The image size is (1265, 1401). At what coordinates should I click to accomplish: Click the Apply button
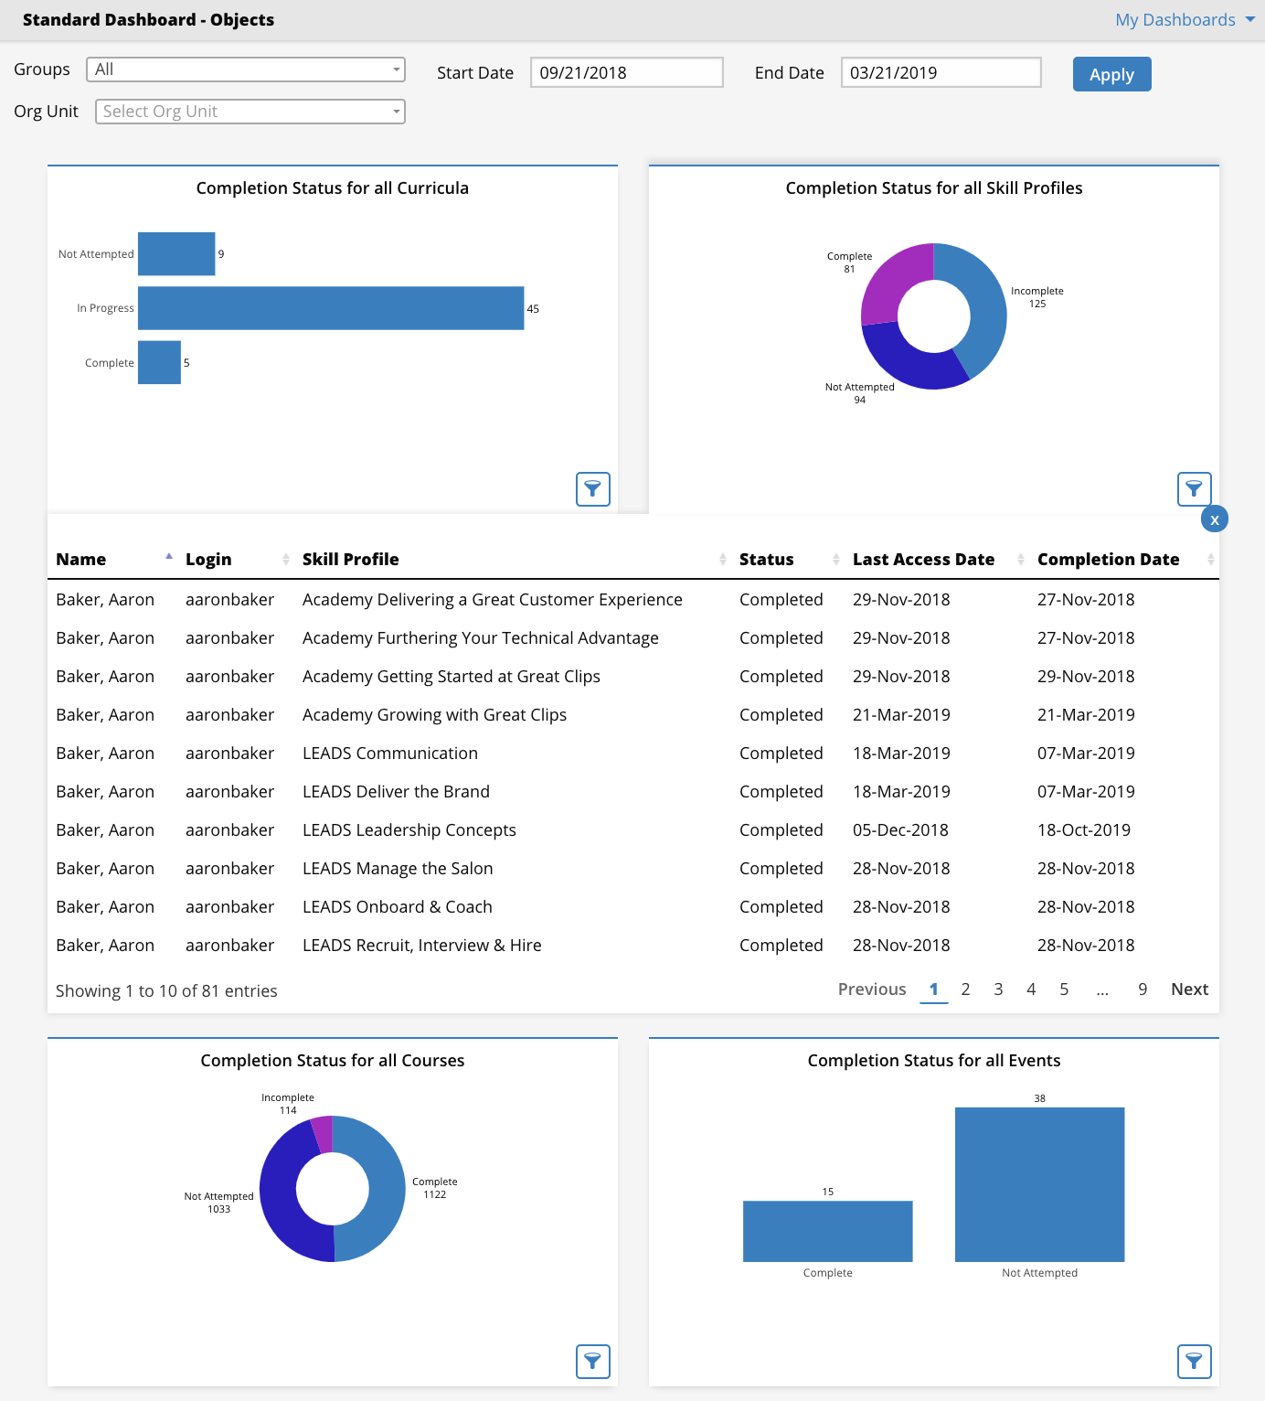1111,75
